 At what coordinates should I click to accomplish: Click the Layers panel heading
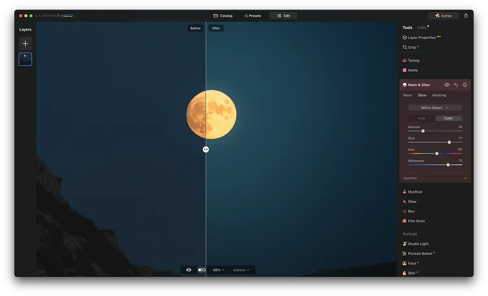click(25, 30)
